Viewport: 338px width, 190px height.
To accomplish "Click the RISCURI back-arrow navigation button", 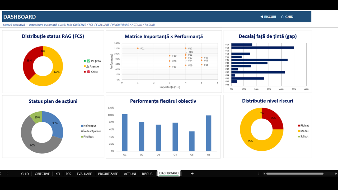I will pos(268,17).
